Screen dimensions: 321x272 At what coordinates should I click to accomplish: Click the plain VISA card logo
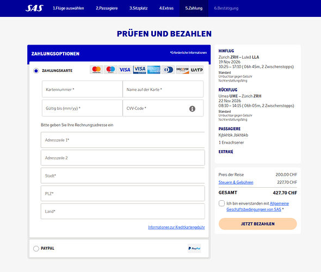tap(125, 70)
